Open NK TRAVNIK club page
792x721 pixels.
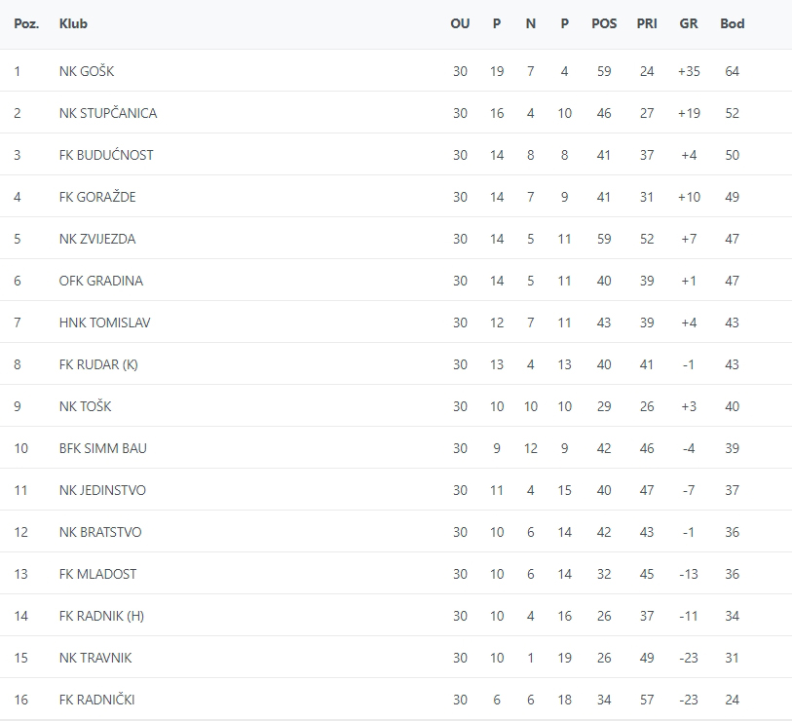point(95,658)
